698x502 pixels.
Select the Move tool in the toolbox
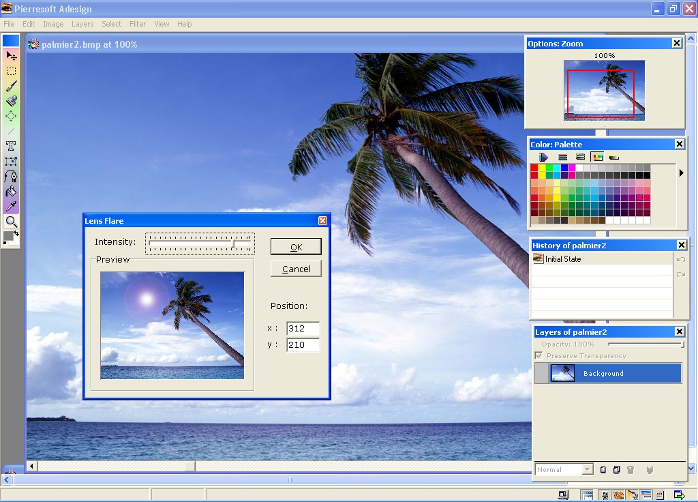(11, 56)
